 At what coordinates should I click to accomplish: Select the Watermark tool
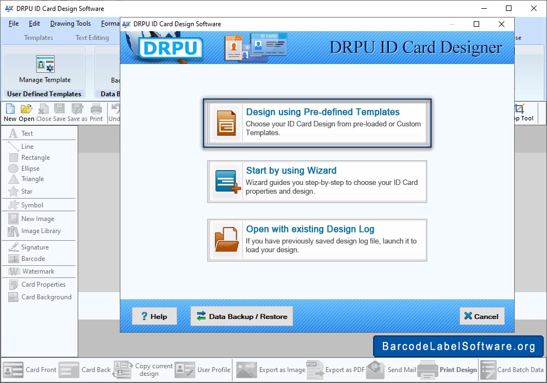pos(38,271)
